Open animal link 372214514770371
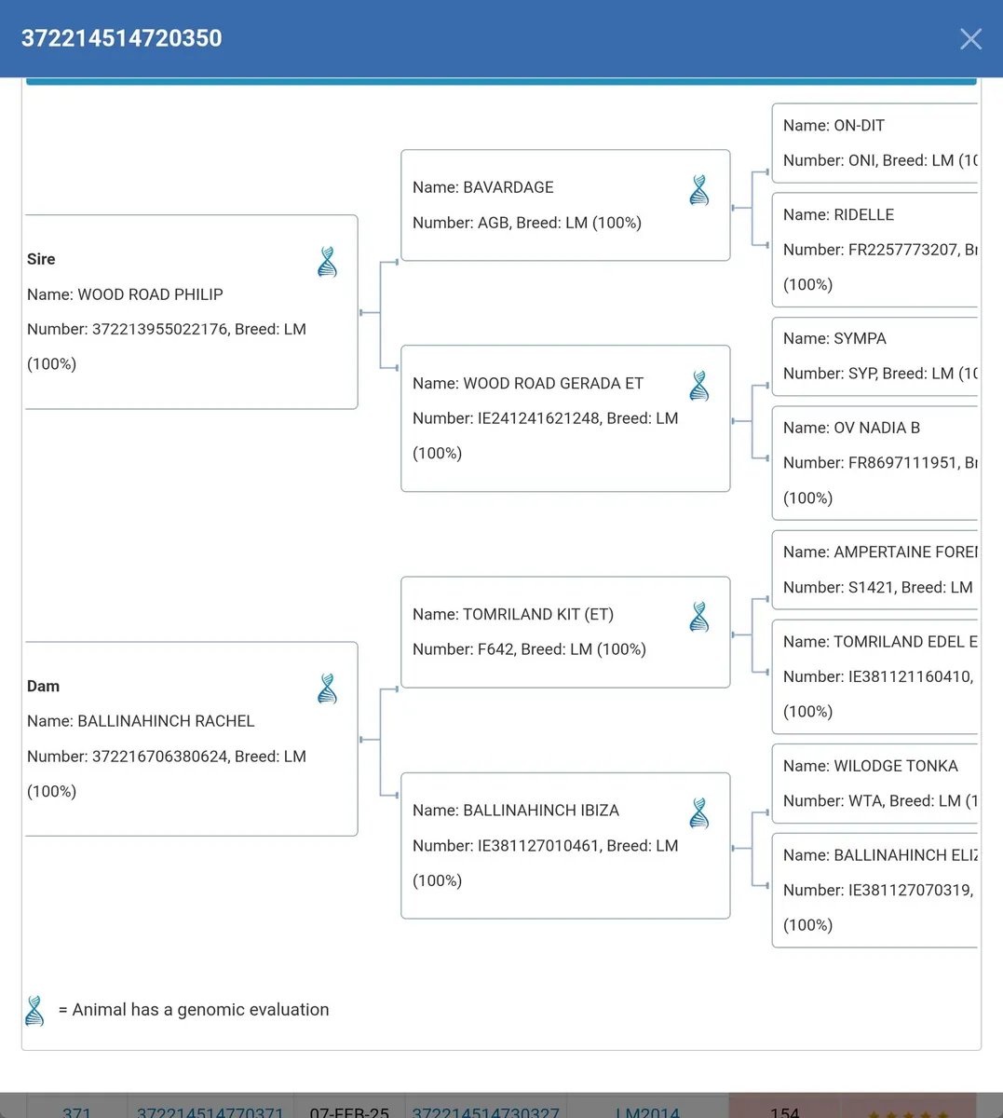The width and height of the screenshot is (1003, 1118). pos(210,1112)
